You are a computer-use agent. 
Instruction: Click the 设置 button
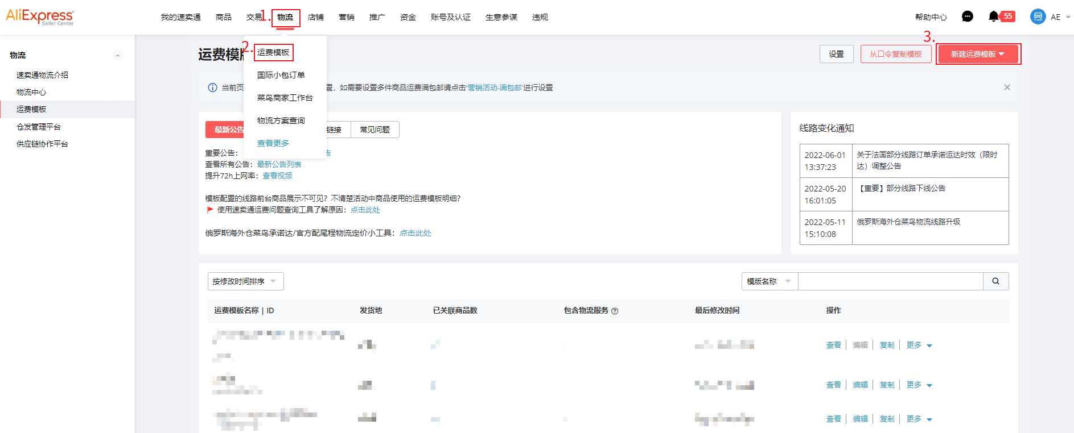pos(837,54)
